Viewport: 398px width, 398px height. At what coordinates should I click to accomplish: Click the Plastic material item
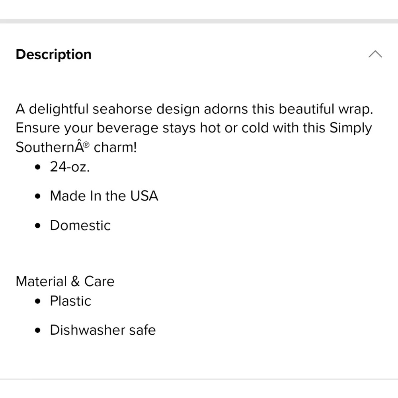[70, 301]
